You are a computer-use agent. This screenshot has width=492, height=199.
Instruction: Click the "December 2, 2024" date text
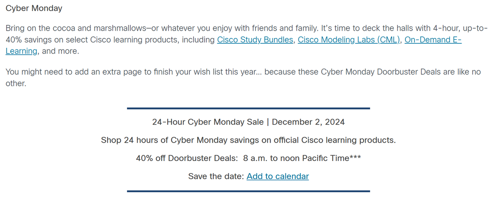pyautogui.click(x=308, y=122)
